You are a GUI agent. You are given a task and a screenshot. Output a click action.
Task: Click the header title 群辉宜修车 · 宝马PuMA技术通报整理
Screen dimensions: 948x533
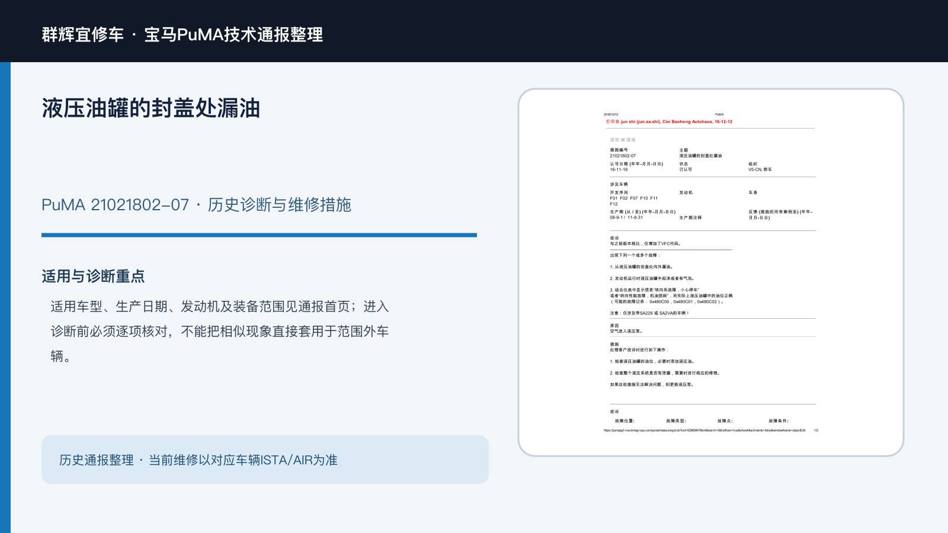point(182,34)
